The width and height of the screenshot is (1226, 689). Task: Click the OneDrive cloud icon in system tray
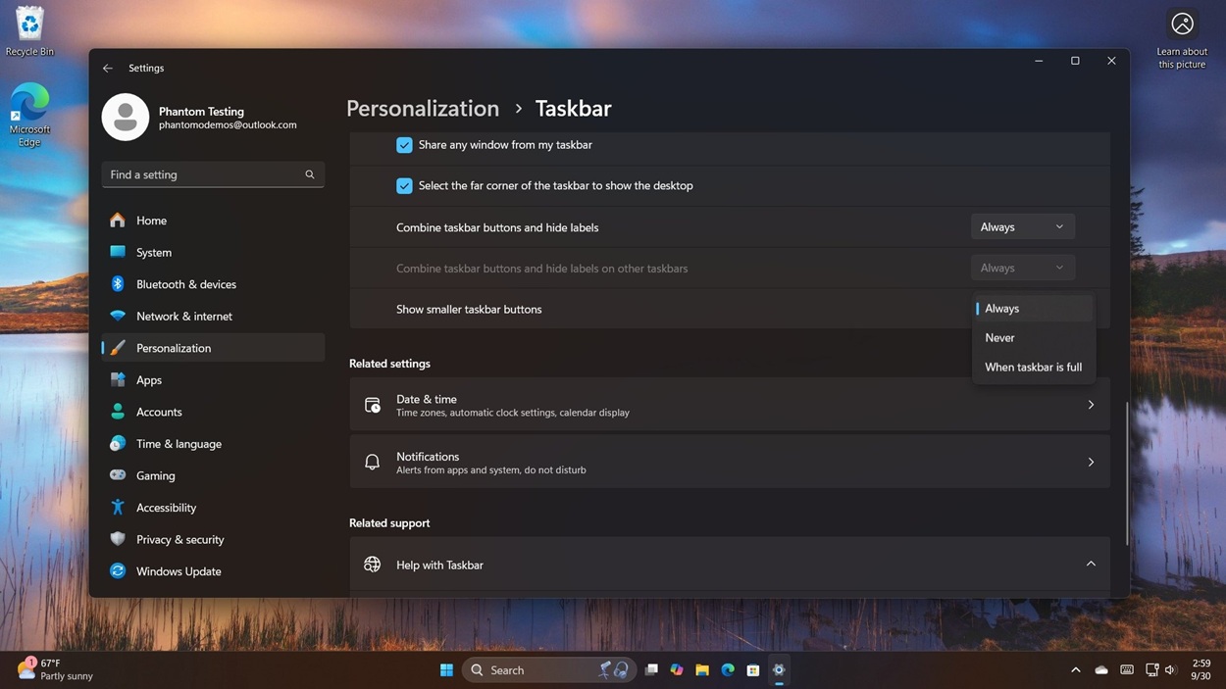(1100, 669)
